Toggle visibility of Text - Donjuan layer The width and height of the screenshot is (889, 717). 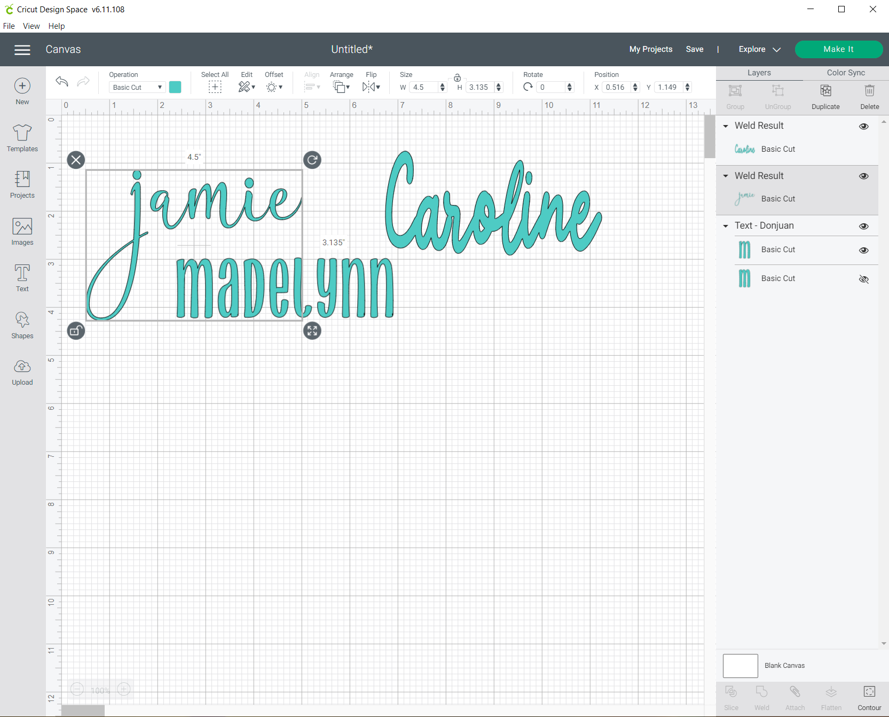click(864, 227)
